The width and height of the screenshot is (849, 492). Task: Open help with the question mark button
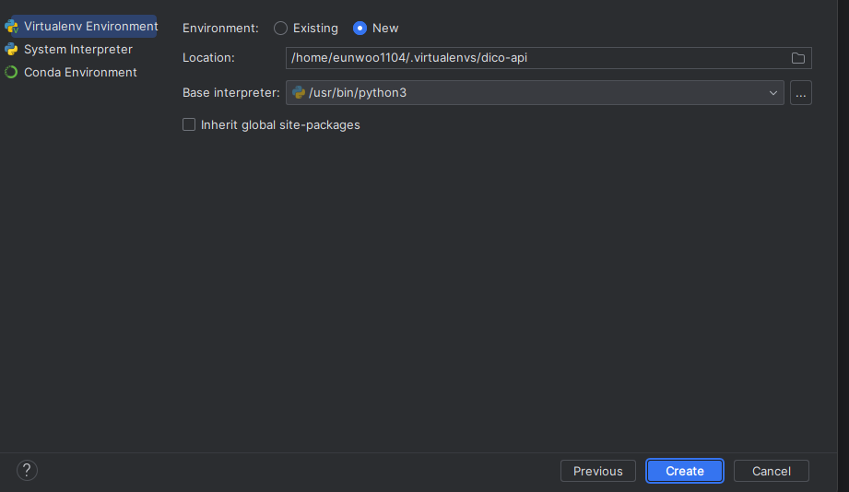coord(27,471)
